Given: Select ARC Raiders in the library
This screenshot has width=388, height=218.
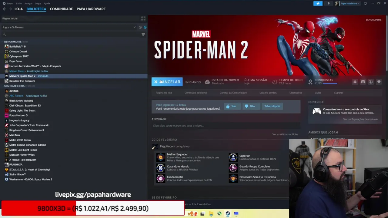Looking at the screenshot, I should coord(28,96).
